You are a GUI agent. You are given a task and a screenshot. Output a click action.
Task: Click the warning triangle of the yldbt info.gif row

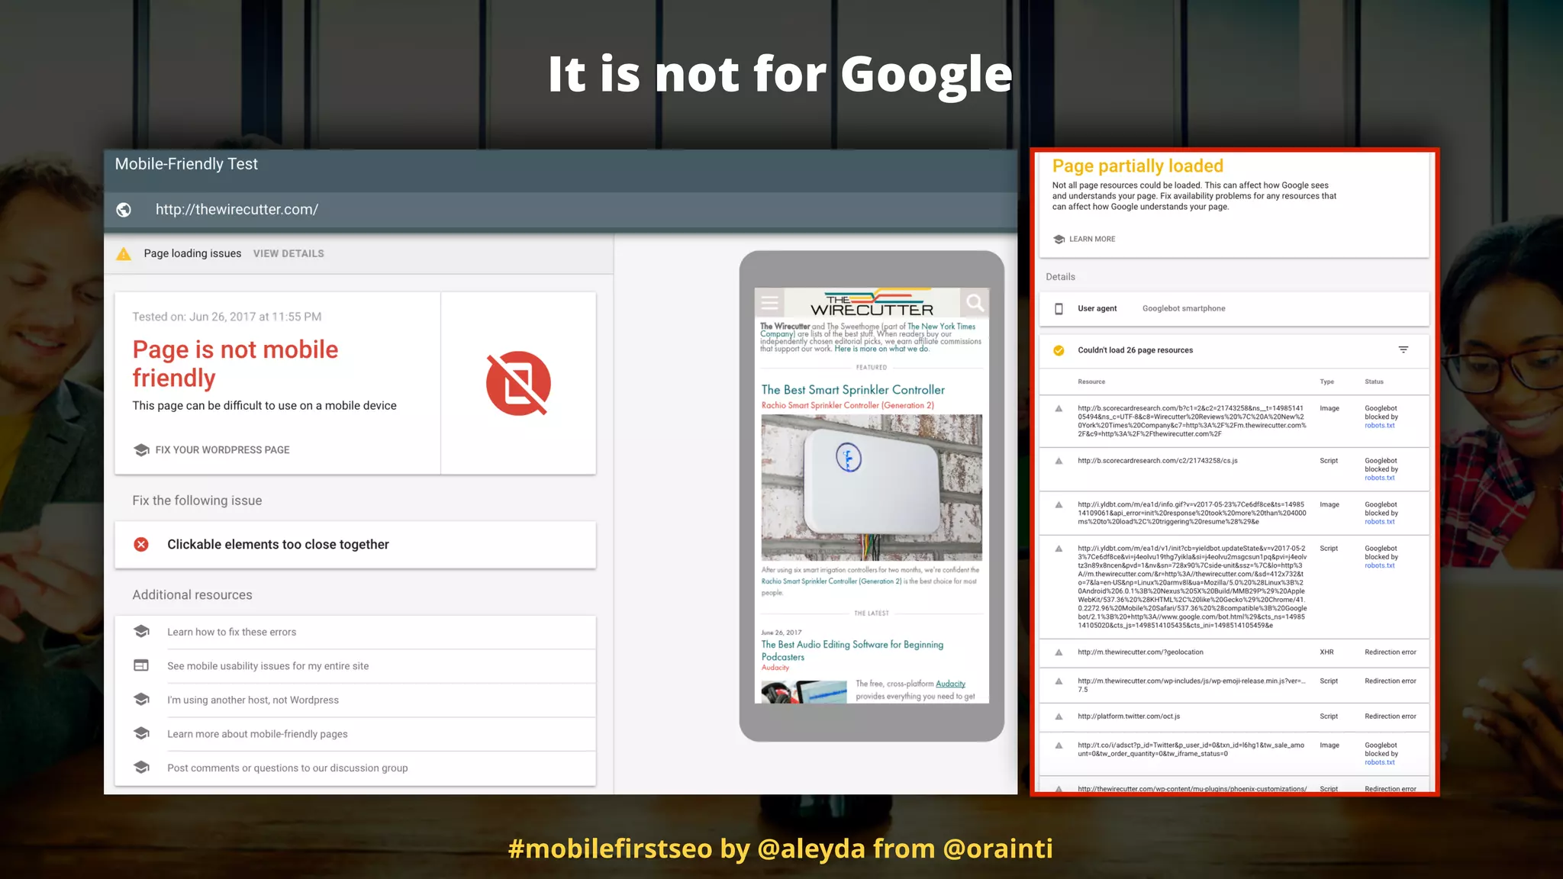pyautogui.click(x=1059, y=504)
